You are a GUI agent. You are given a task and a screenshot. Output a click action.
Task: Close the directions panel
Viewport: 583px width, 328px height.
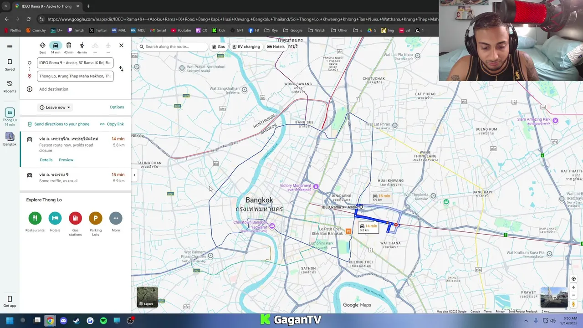pos(121,46)
